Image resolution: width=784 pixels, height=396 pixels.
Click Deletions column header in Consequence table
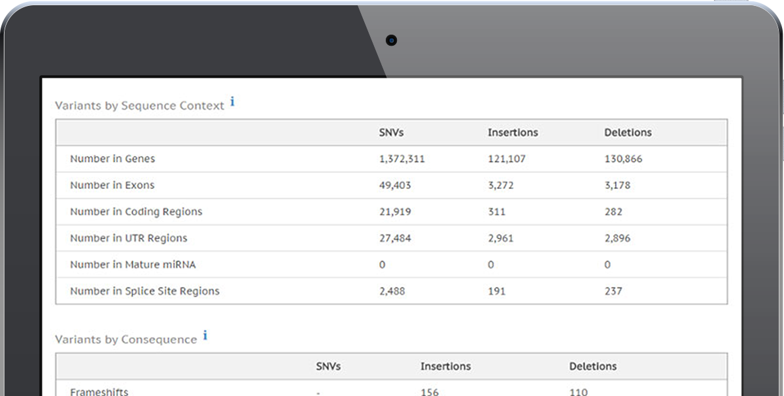tap(592, 367)
